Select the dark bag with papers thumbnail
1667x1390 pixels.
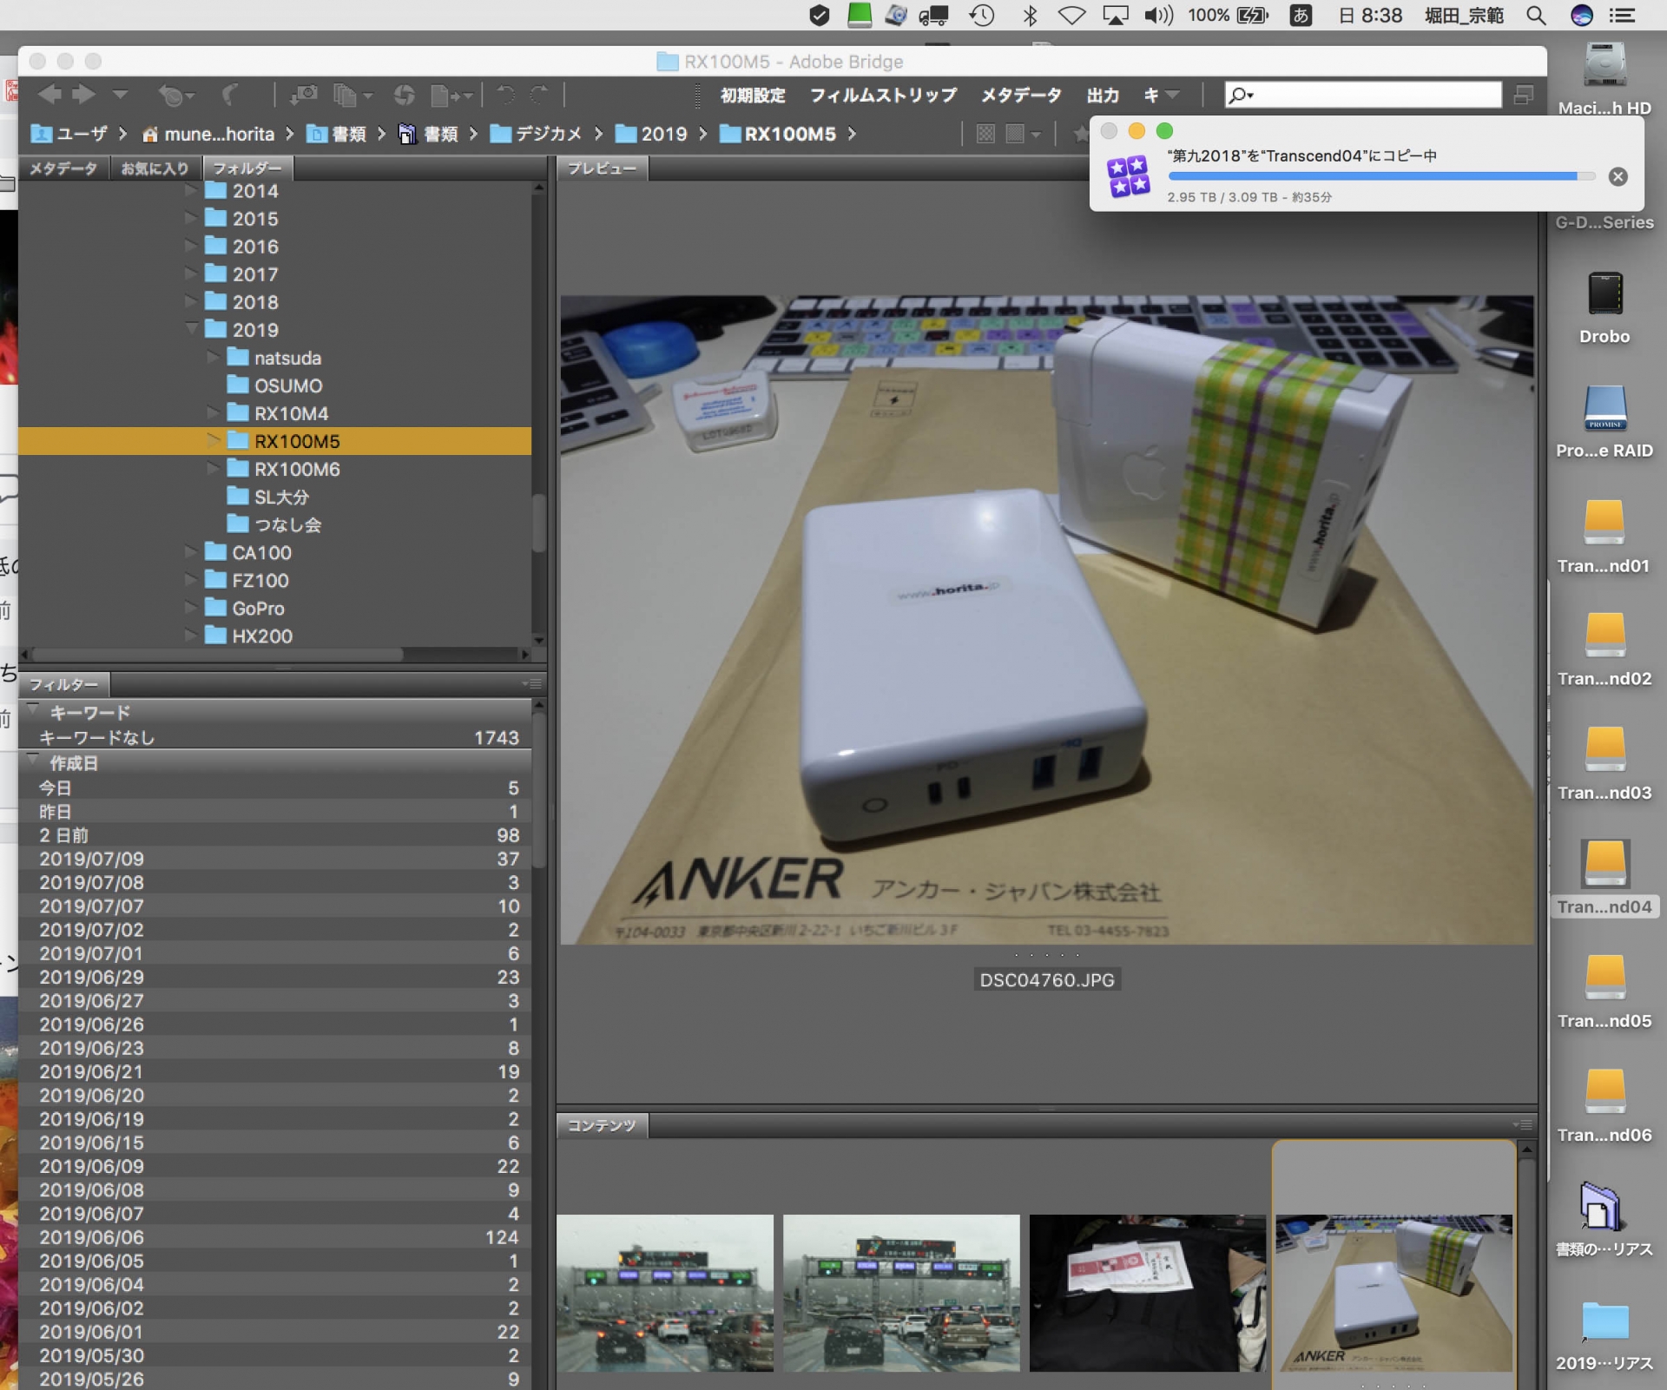point(1147,1292)
